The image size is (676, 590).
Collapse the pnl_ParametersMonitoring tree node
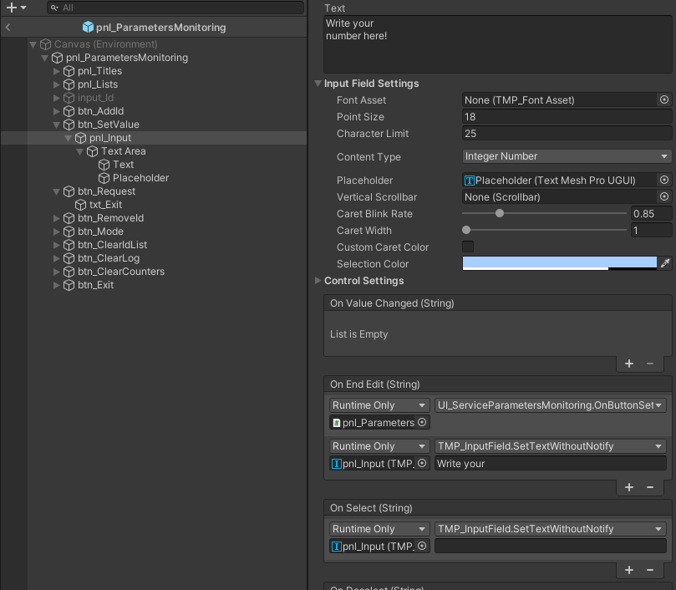44,58
